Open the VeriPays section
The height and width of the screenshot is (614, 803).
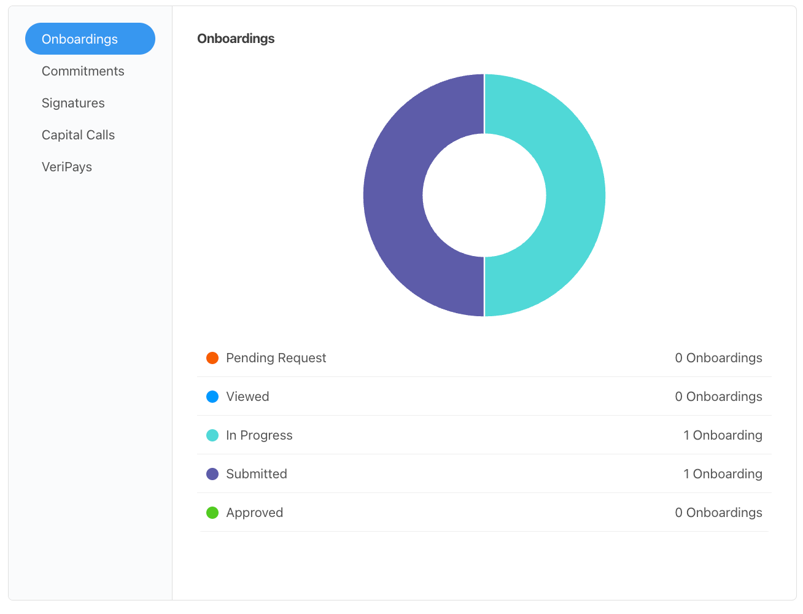(67, 166)
